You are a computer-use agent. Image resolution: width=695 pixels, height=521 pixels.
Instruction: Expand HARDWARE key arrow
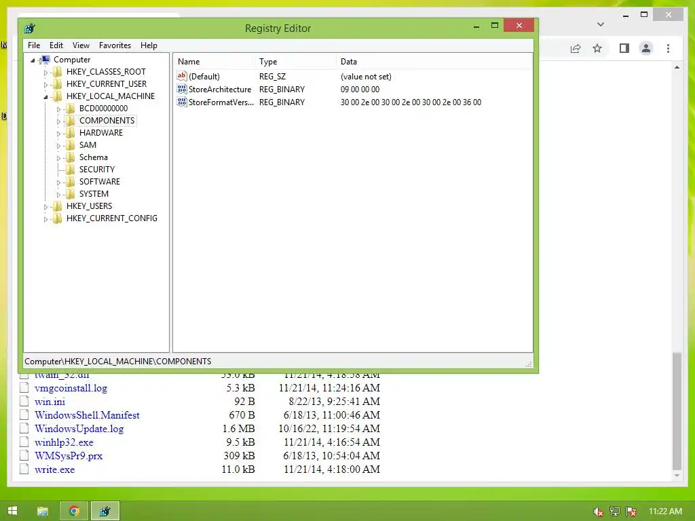click(x=58, y=134)
